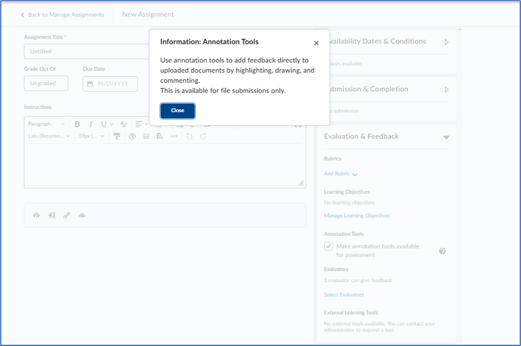Click '1 evaluator can give feedback' text
This screenshot has width=521, height=346.
pyautogui.click(x=358, y=280)
